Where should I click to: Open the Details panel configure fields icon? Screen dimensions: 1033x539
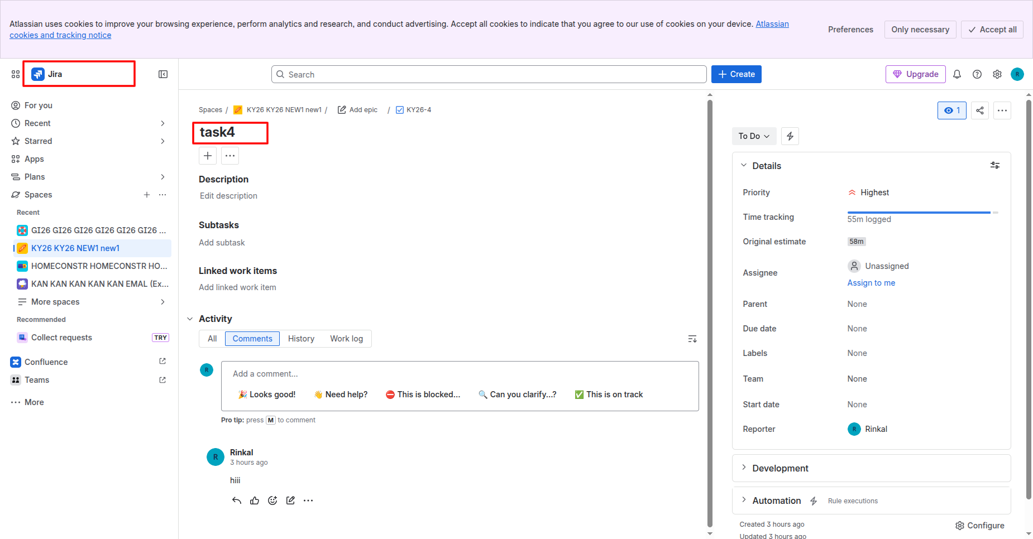(995, 165)
